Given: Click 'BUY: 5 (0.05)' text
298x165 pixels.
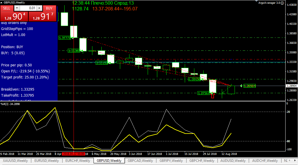Looking at the screenshot, I should pos(13,53).
